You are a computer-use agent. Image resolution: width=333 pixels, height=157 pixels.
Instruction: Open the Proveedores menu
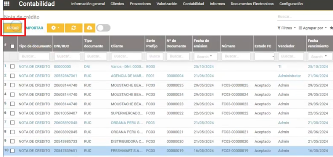tap(140, 4)
